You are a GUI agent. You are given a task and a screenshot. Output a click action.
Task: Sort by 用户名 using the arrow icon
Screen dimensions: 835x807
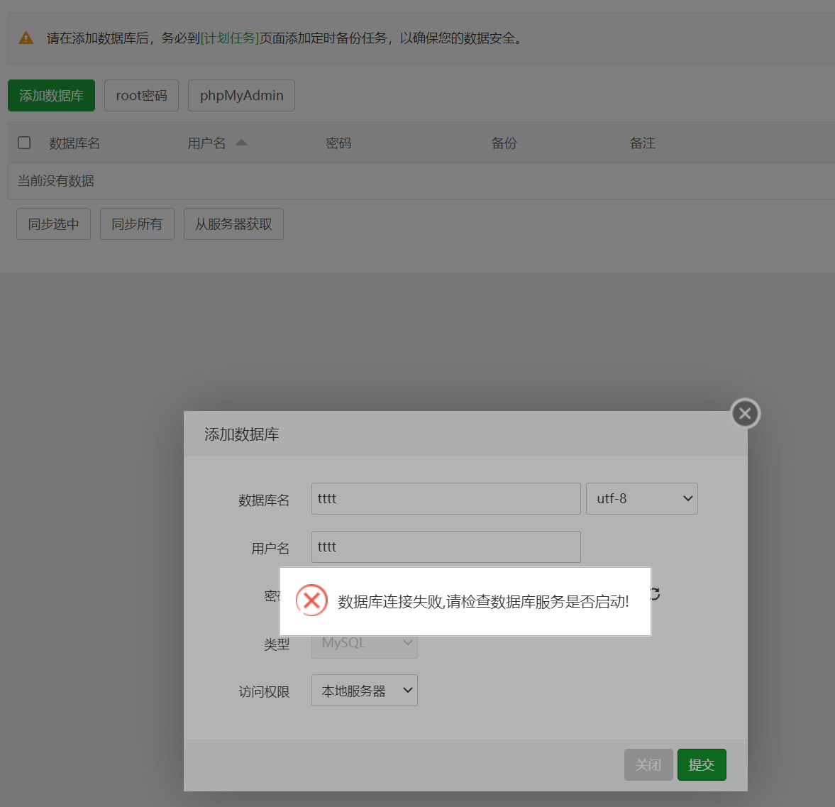coord(241,142)
